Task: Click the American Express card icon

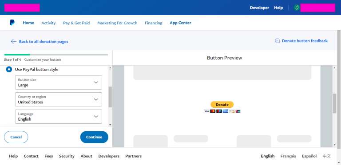Action: (225, 111)
